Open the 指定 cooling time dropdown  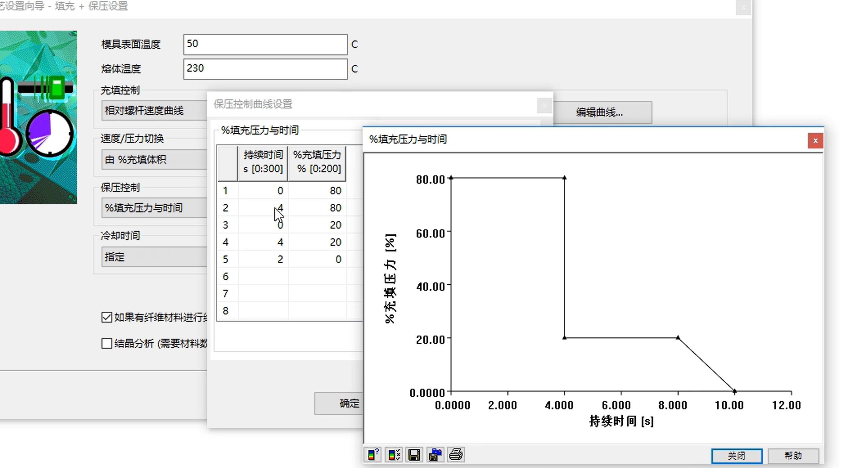click(x=154, y=257)
